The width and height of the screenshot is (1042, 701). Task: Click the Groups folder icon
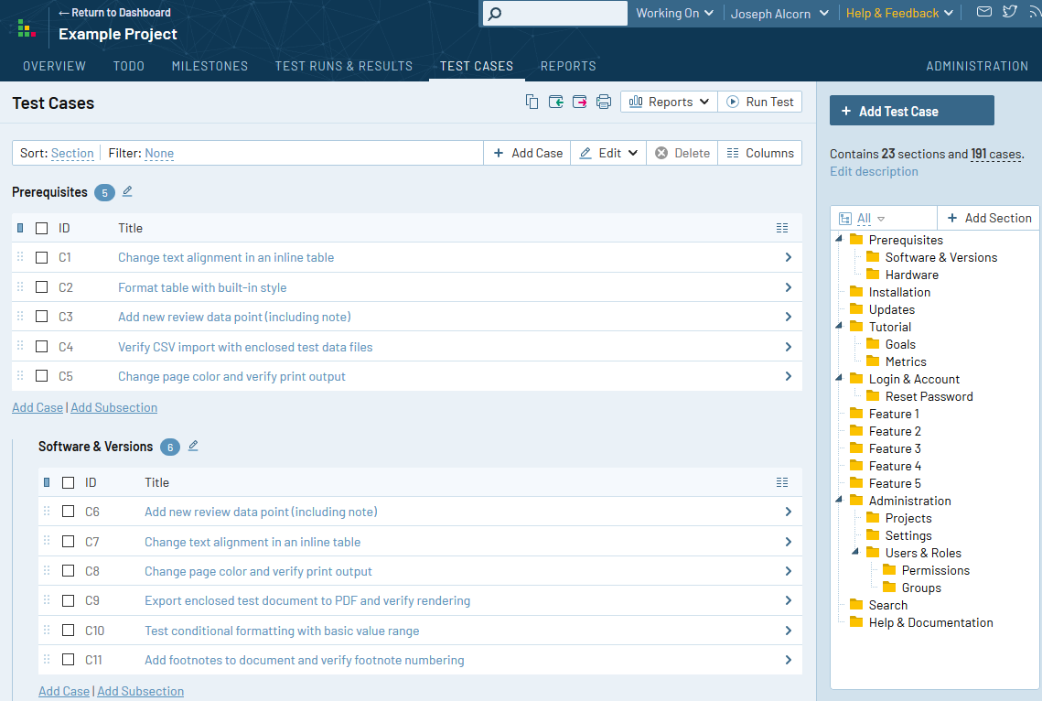(889, 587)
